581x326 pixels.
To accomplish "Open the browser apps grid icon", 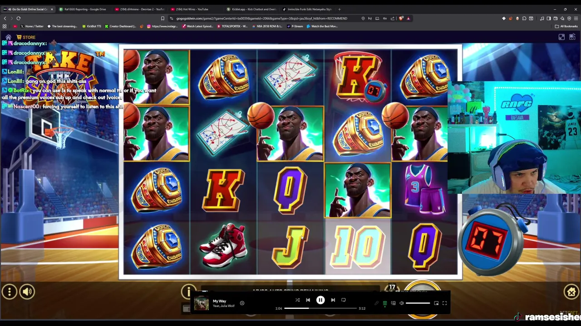I will [5, 26].
